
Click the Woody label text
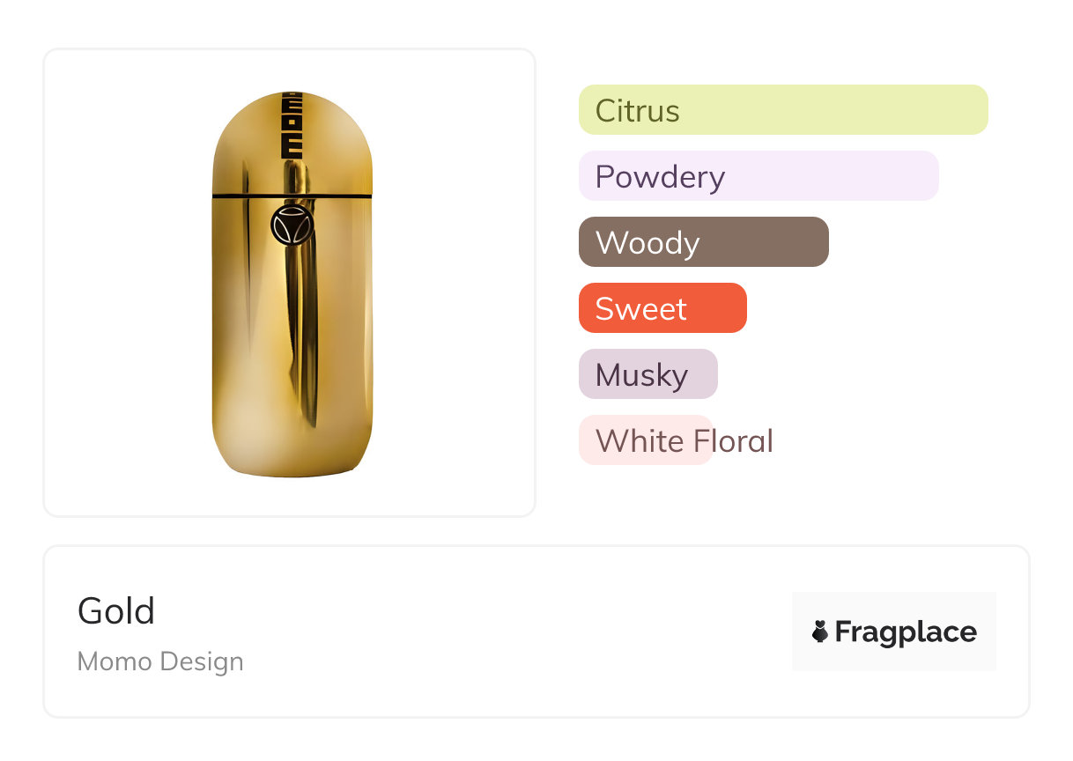click(x=647, y=243)
